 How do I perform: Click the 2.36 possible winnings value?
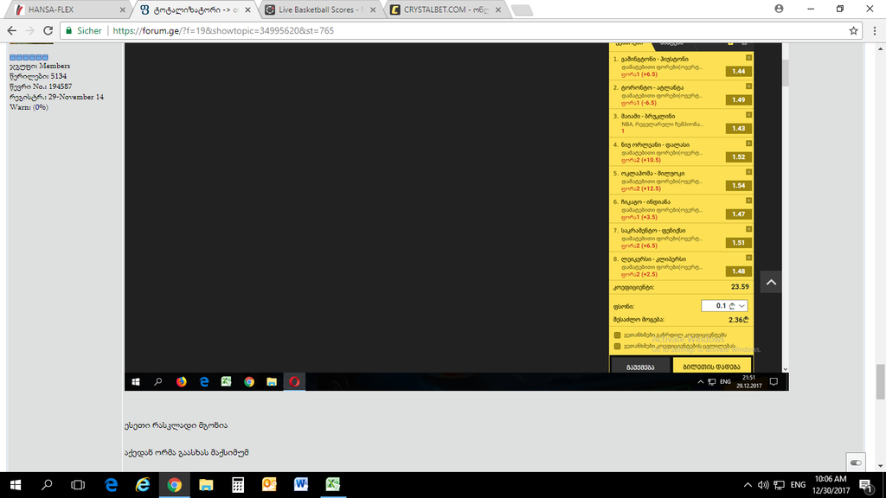(739, 320)
